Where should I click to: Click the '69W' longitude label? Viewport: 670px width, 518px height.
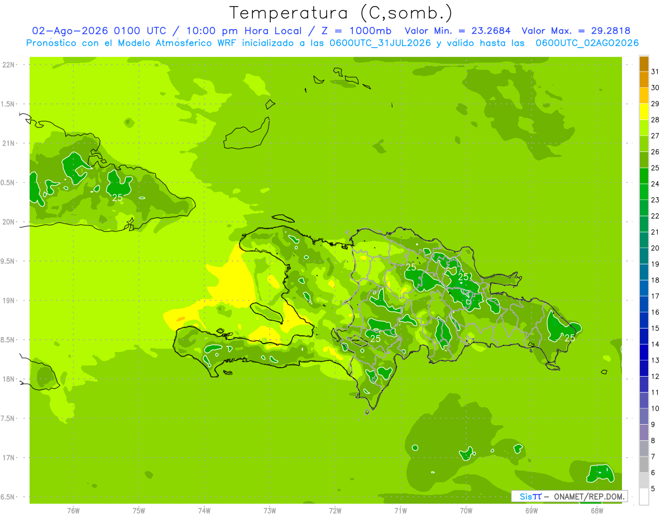point(532,511)
